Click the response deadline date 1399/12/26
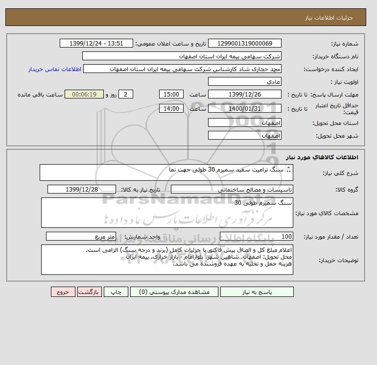Viewport: 377px width, 365px height. tap(244, 95)
